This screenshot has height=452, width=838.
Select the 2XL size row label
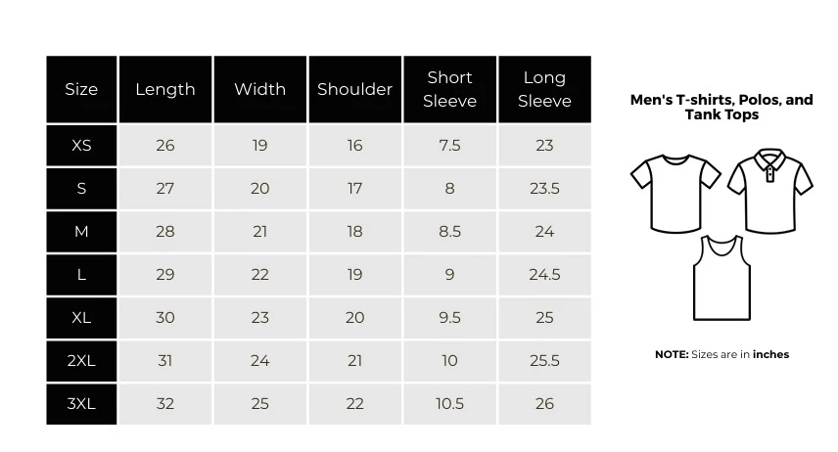point(81,360)
